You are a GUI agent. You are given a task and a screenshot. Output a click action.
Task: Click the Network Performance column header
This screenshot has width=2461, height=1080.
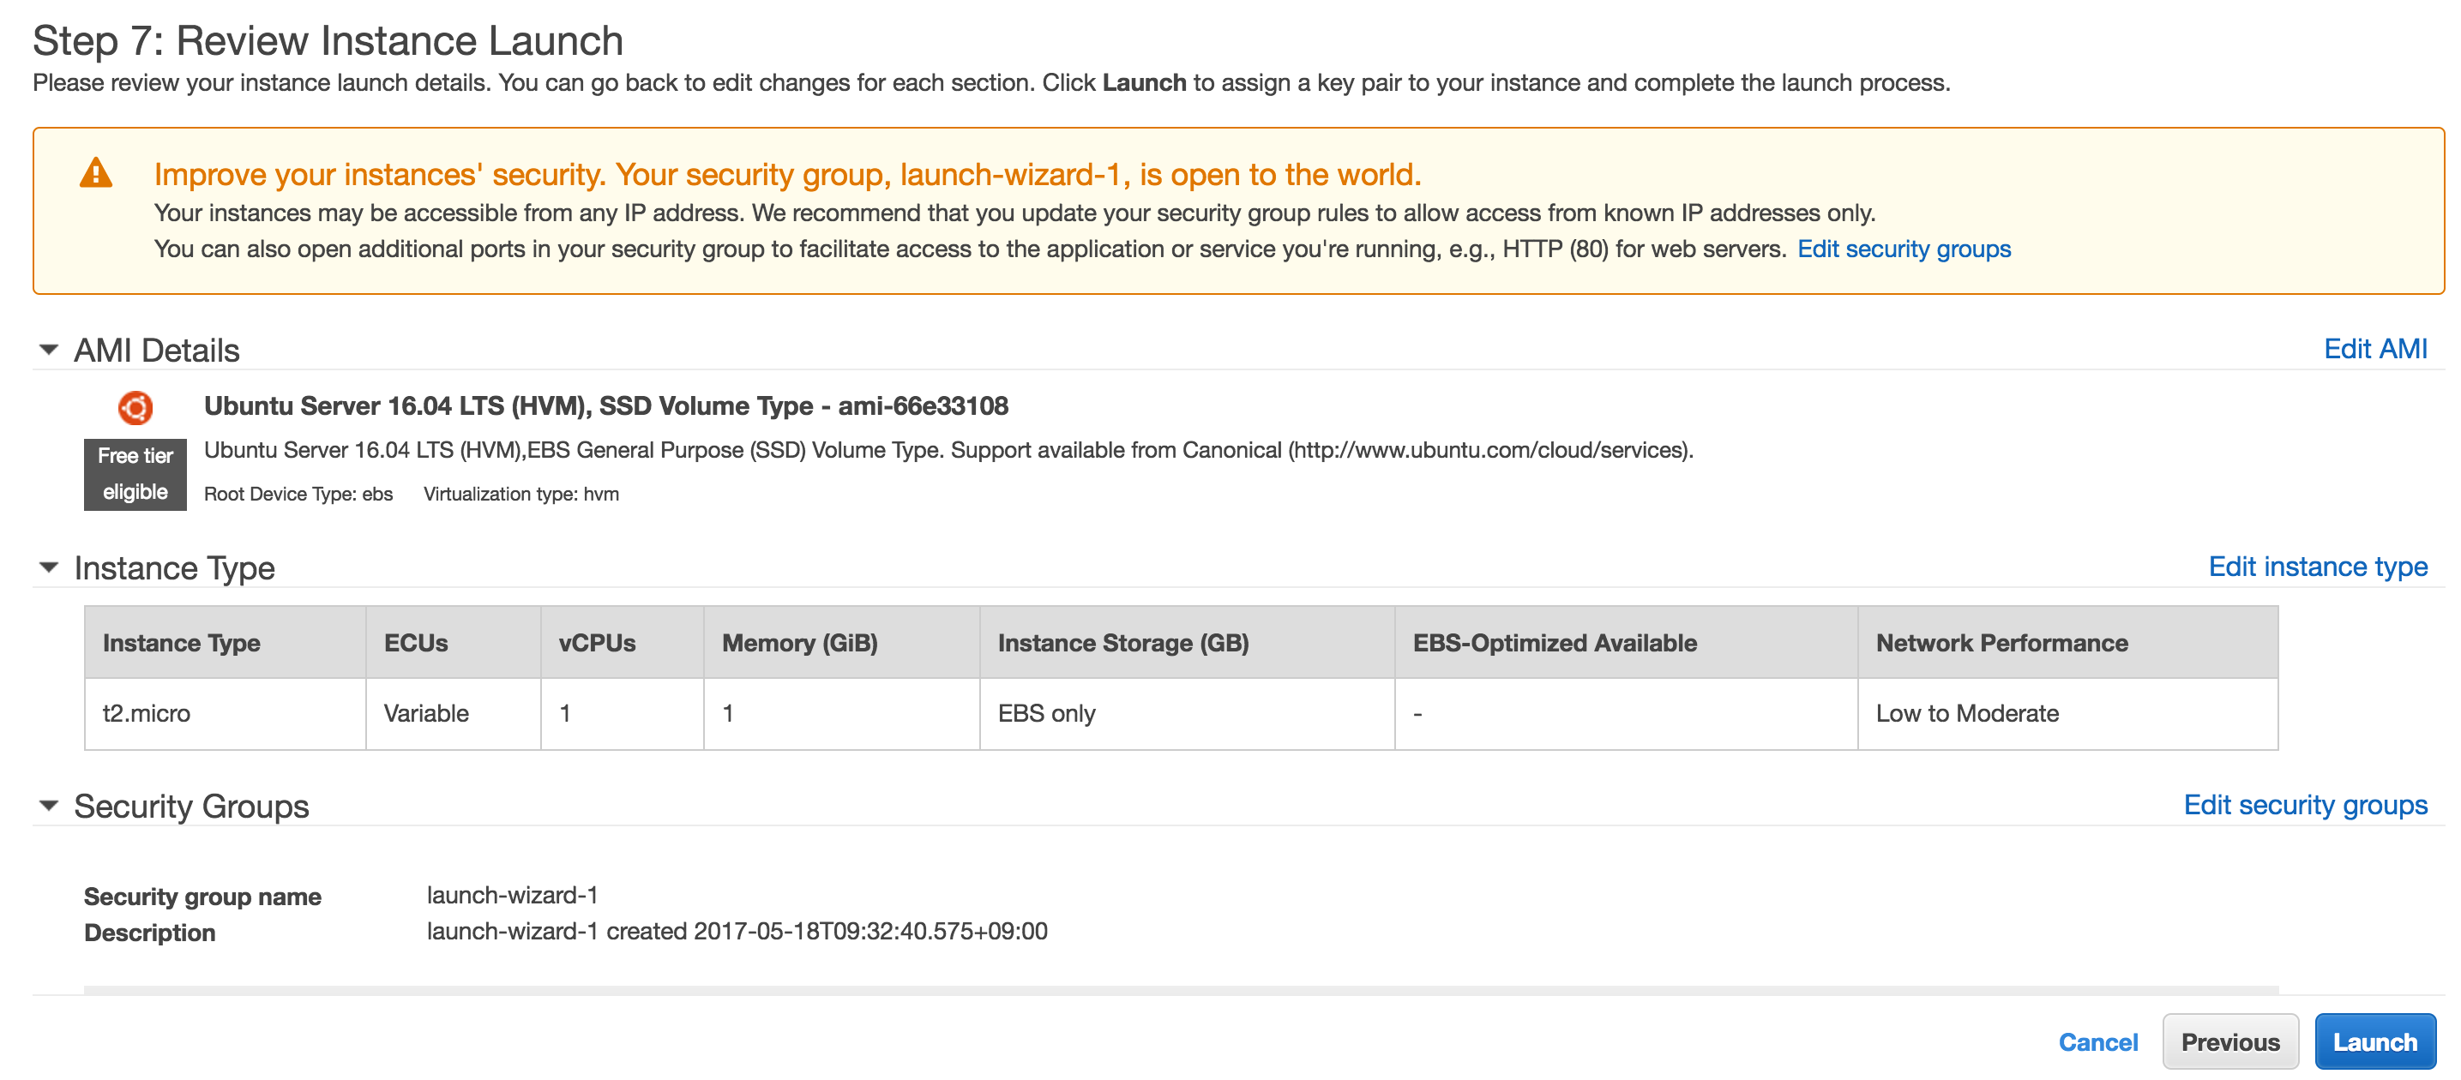tap(2067, 643)
